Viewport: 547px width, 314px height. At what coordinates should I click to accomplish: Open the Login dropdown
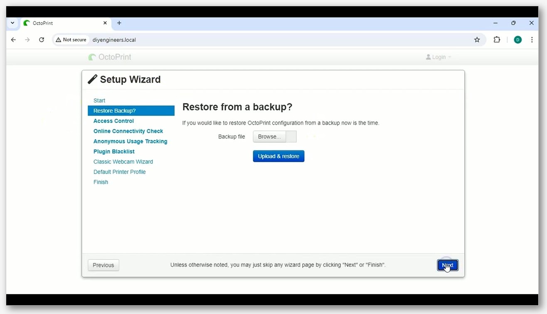439,57
